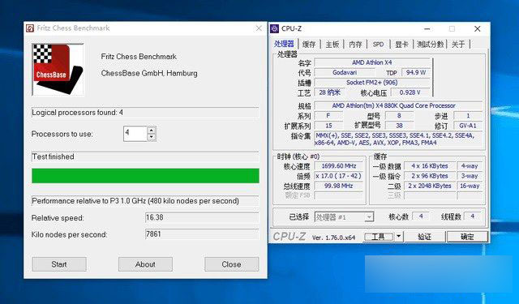Minimize the CPU-Z window
The width and height of the screenshot is (519, 304).
[x=427, y=29]
